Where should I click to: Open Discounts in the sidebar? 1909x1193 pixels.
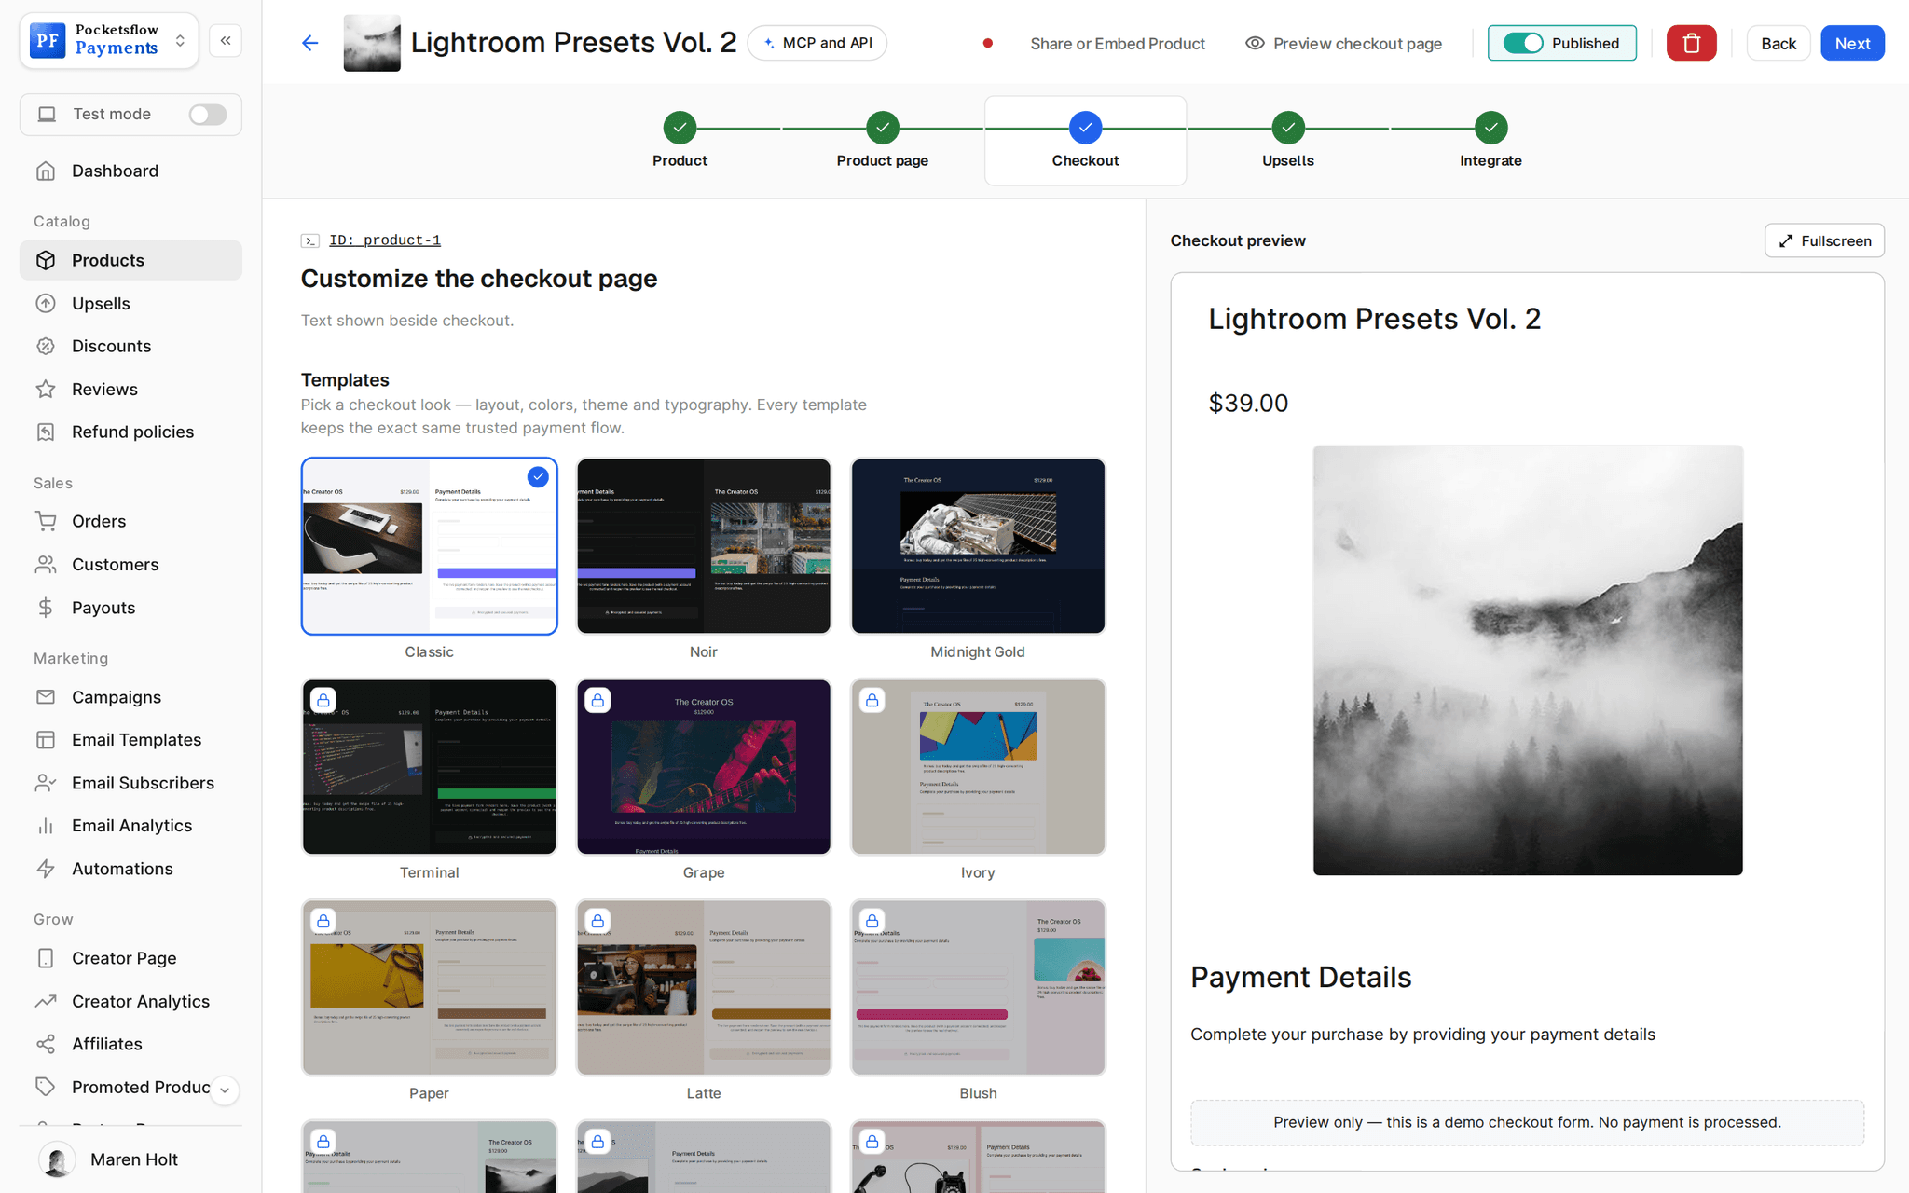coord(130,346)
